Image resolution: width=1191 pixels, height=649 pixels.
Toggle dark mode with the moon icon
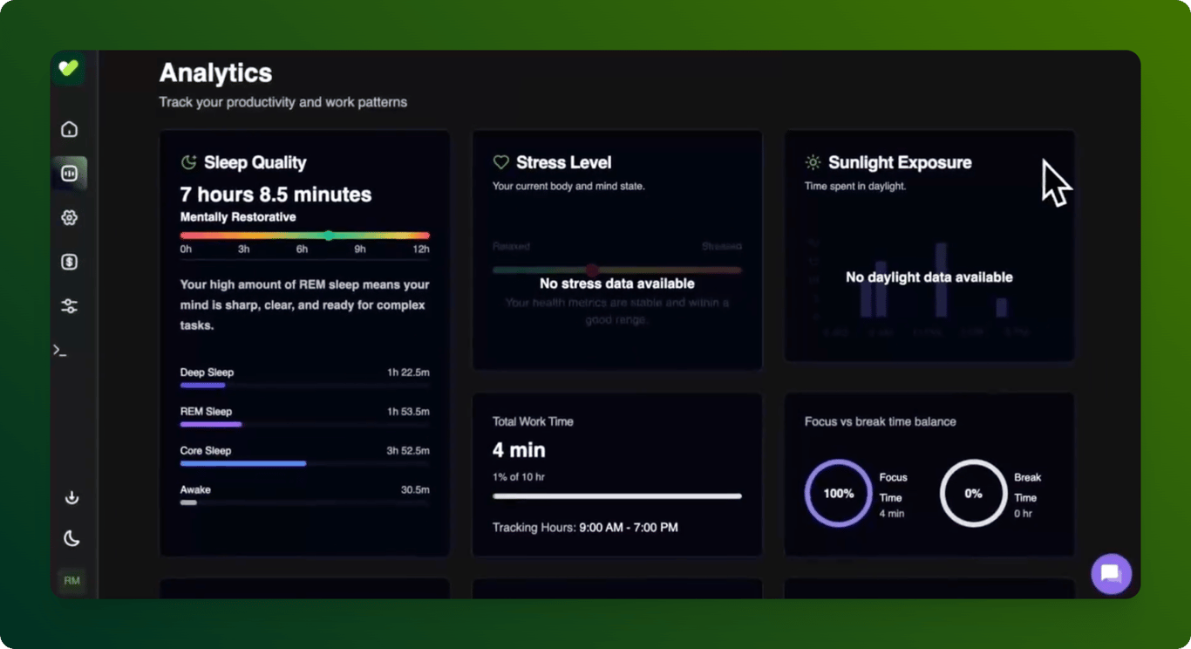pos(71,539)
